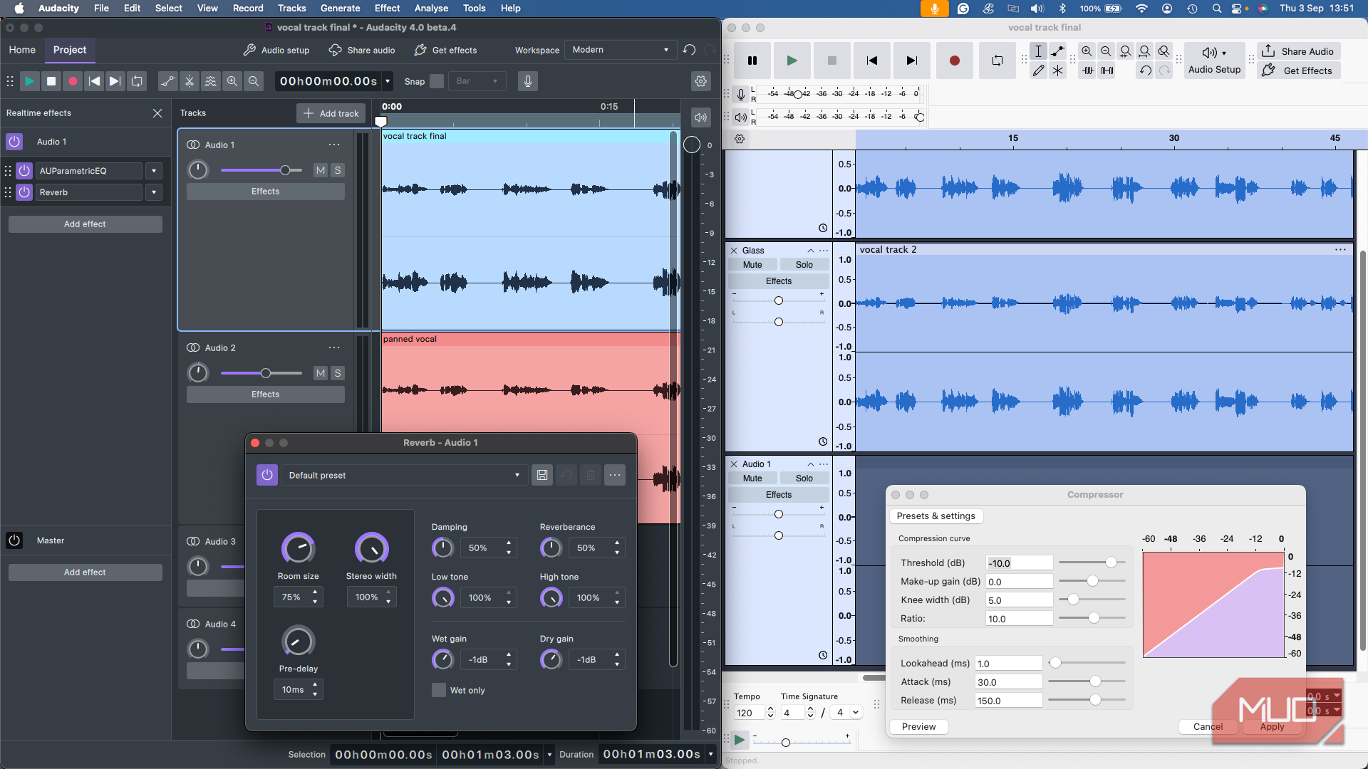Image resolution: width=1368 pixels, height=769 pixels.
Task: Toggle the Reverb effect power in effects list
Action: (x=24, y=192)
